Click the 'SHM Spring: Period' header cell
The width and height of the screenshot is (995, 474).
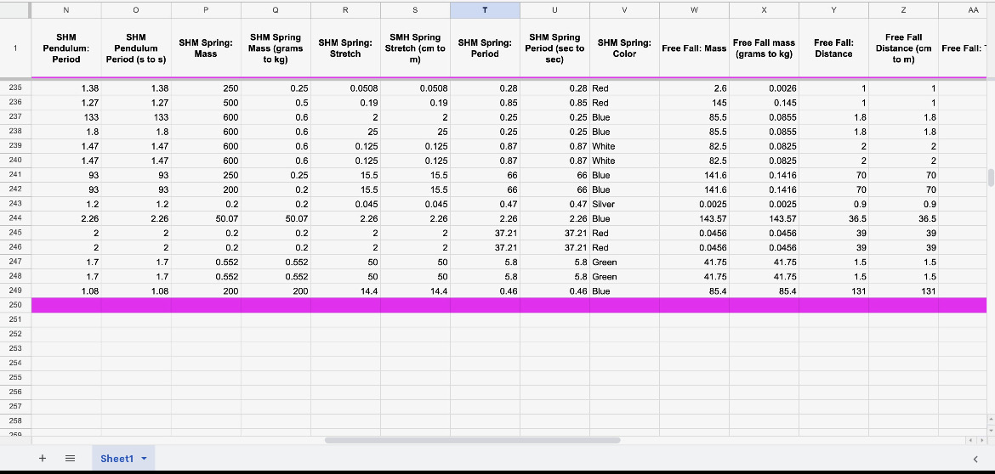click(x=486, y=48)
